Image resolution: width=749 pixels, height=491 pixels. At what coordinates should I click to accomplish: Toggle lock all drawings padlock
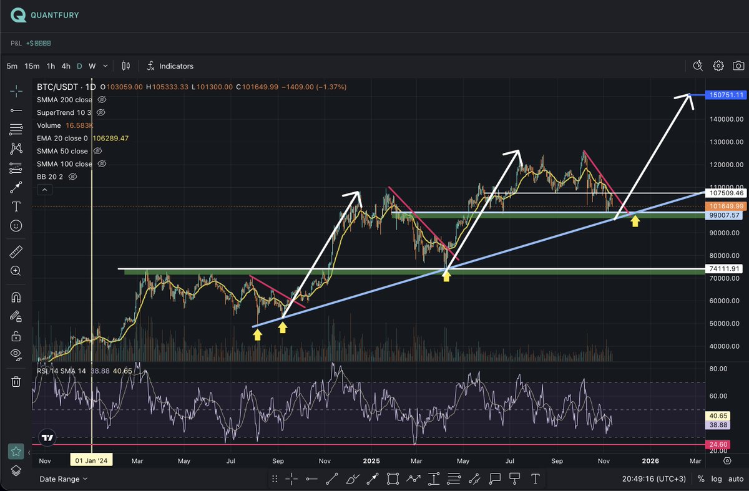[x=16, y=336]
